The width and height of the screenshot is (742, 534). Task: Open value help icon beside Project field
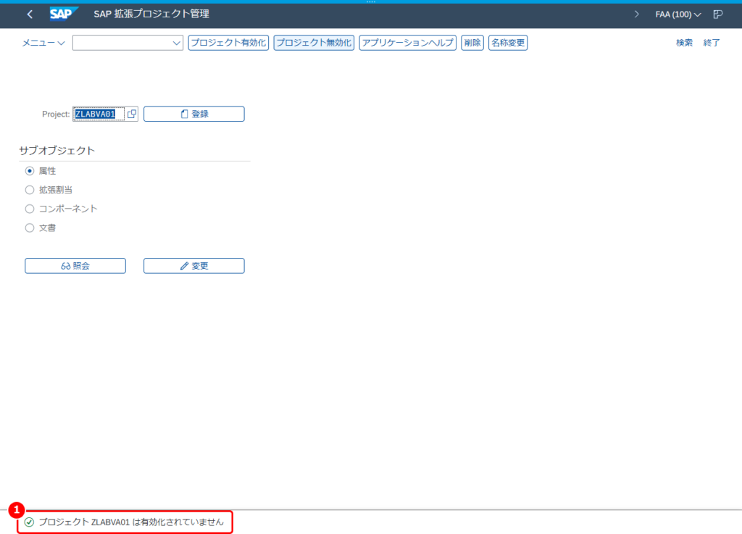click(x=132, y=114)
